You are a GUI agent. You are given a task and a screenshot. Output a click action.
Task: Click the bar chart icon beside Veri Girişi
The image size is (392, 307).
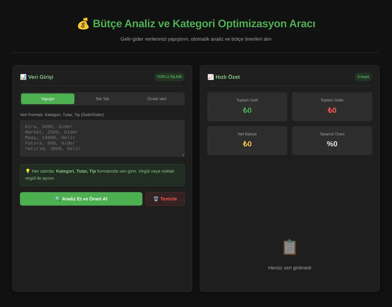23,77
